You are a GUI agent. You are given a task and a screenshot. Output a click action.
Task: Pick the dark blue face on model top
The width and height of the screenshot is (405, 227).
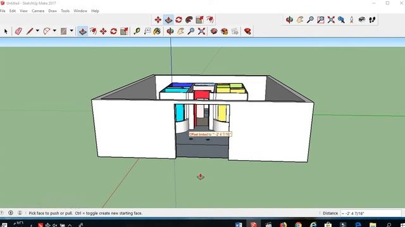point(182,85)
